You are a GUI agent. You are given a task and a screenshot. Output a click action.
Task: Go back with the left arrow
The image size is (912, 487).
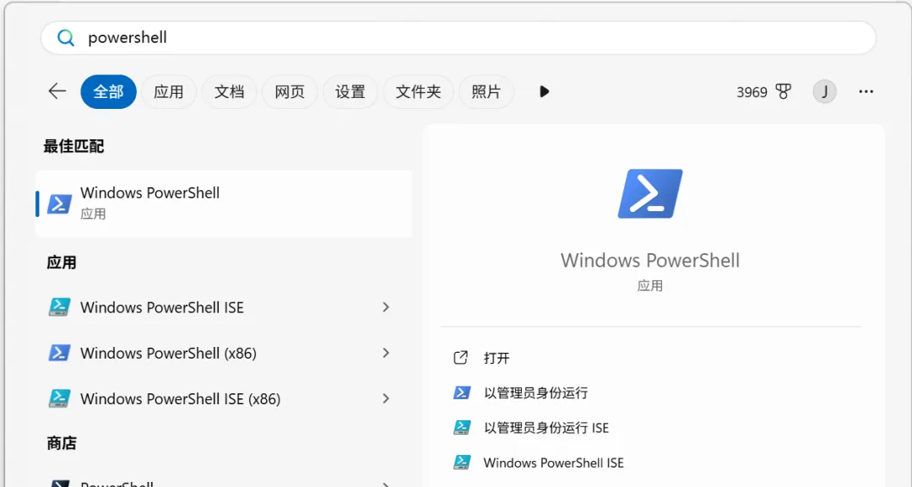(x=57, y=91)
